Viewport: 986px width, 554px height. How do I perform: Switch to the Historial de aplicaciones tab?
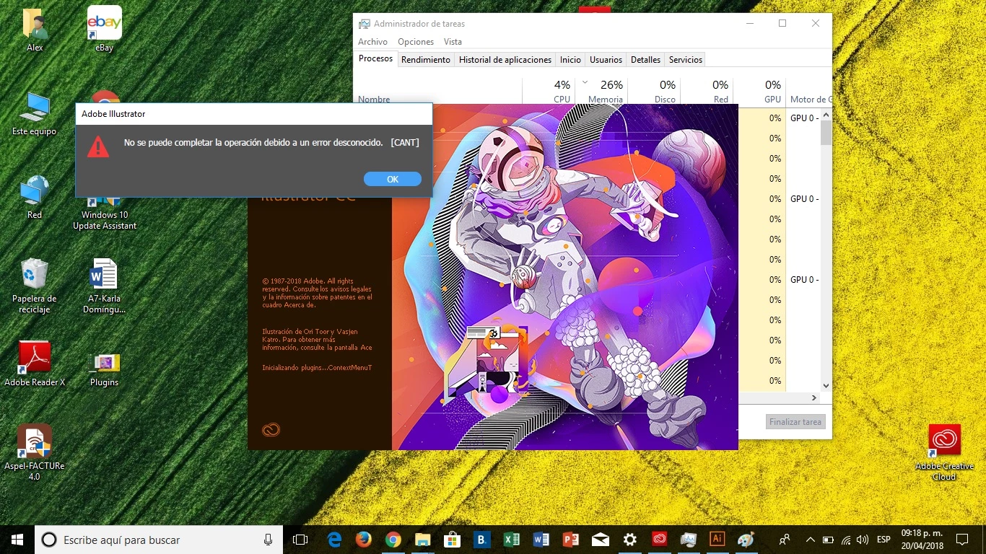[505, 60]
